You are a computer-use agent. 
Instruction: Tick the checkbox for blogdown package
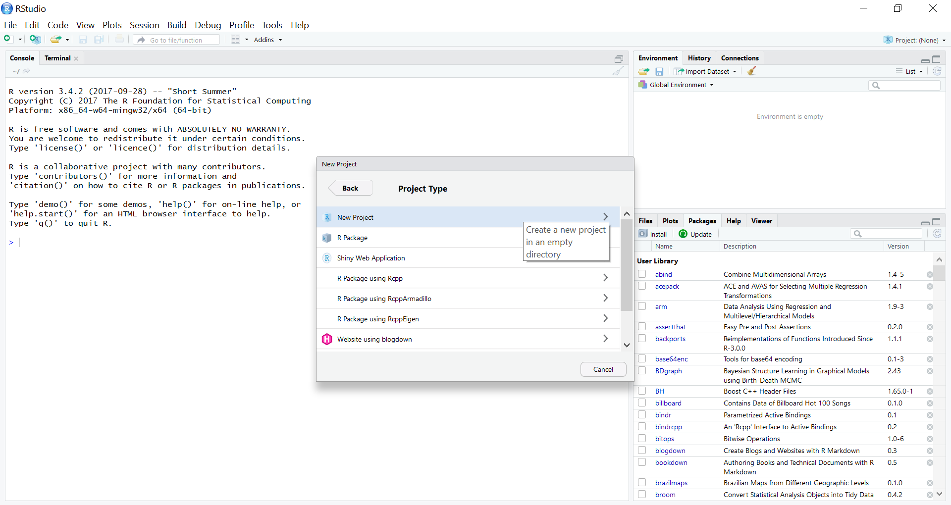642,451
